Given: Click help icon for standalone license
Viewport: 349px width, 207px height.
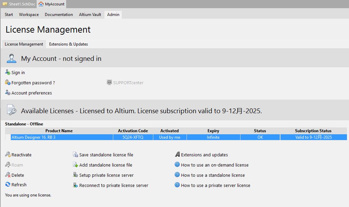Looking at the screenshot, I should pyautogui.click(x=177, y=175).
